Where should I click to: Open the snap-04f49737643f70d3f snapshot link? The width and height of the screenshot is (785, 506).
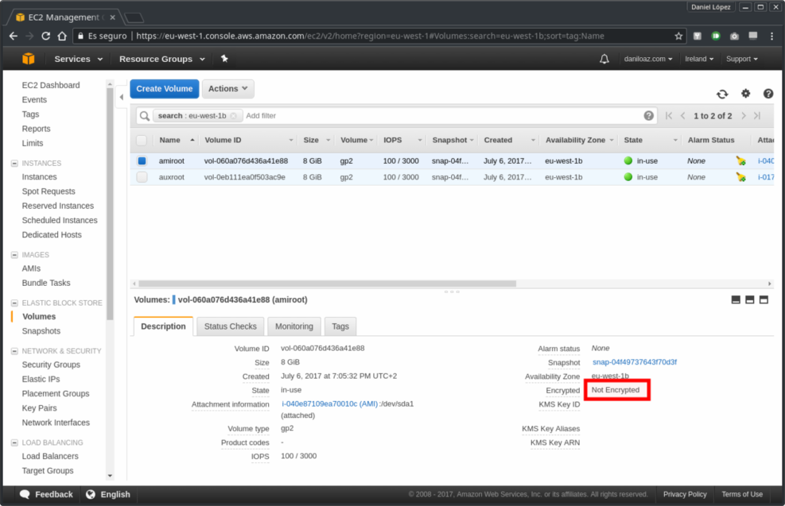[x=633, y=362]
